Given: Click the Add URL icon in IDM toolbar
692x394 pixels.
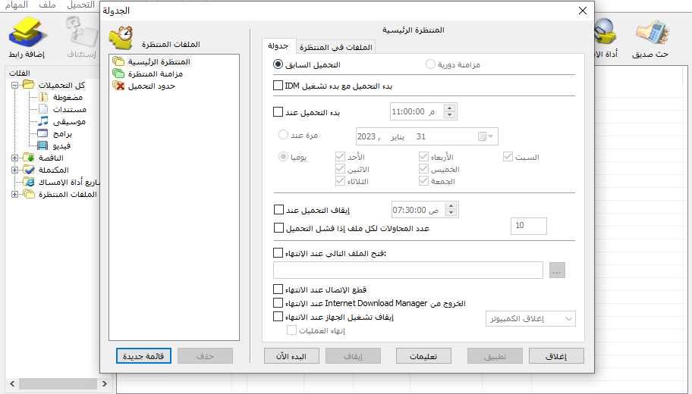Looking at the screenshot, I should coord(28,32).
